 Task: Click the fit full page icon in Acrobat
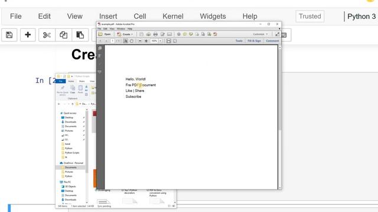[175, 41]
